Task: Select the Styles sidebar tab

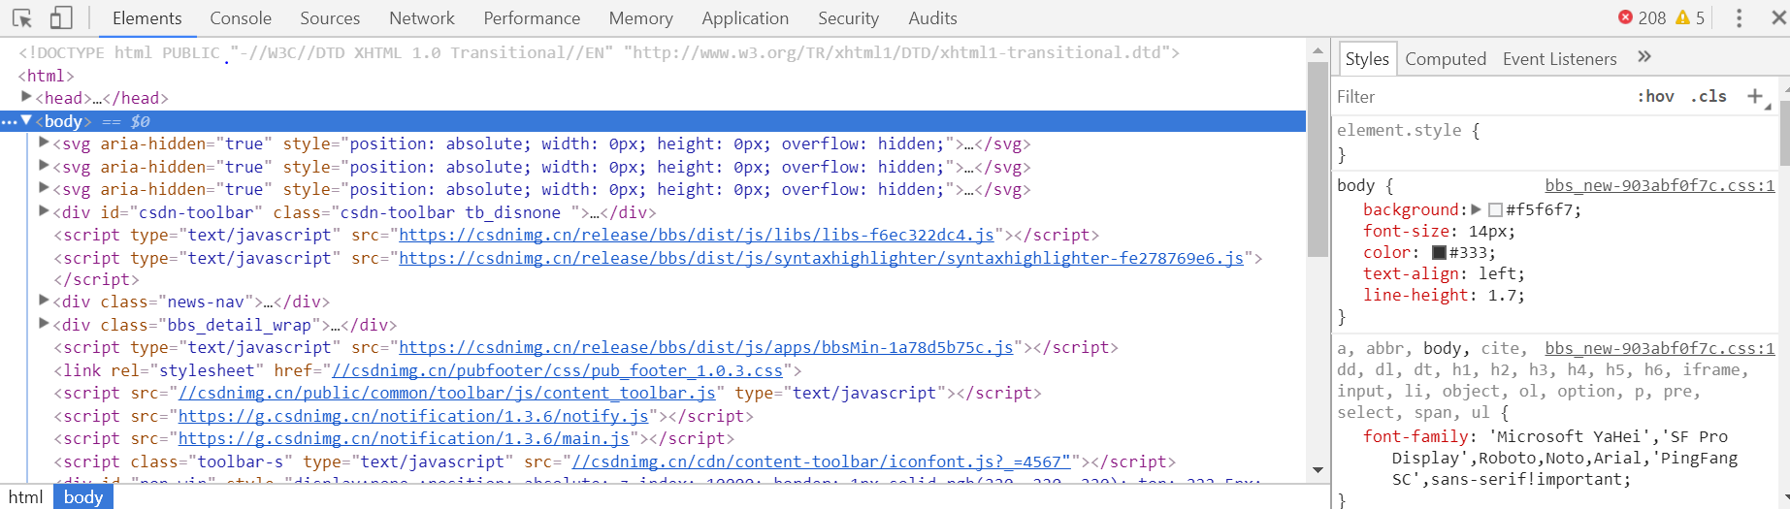Action: tap(1367, 59)
